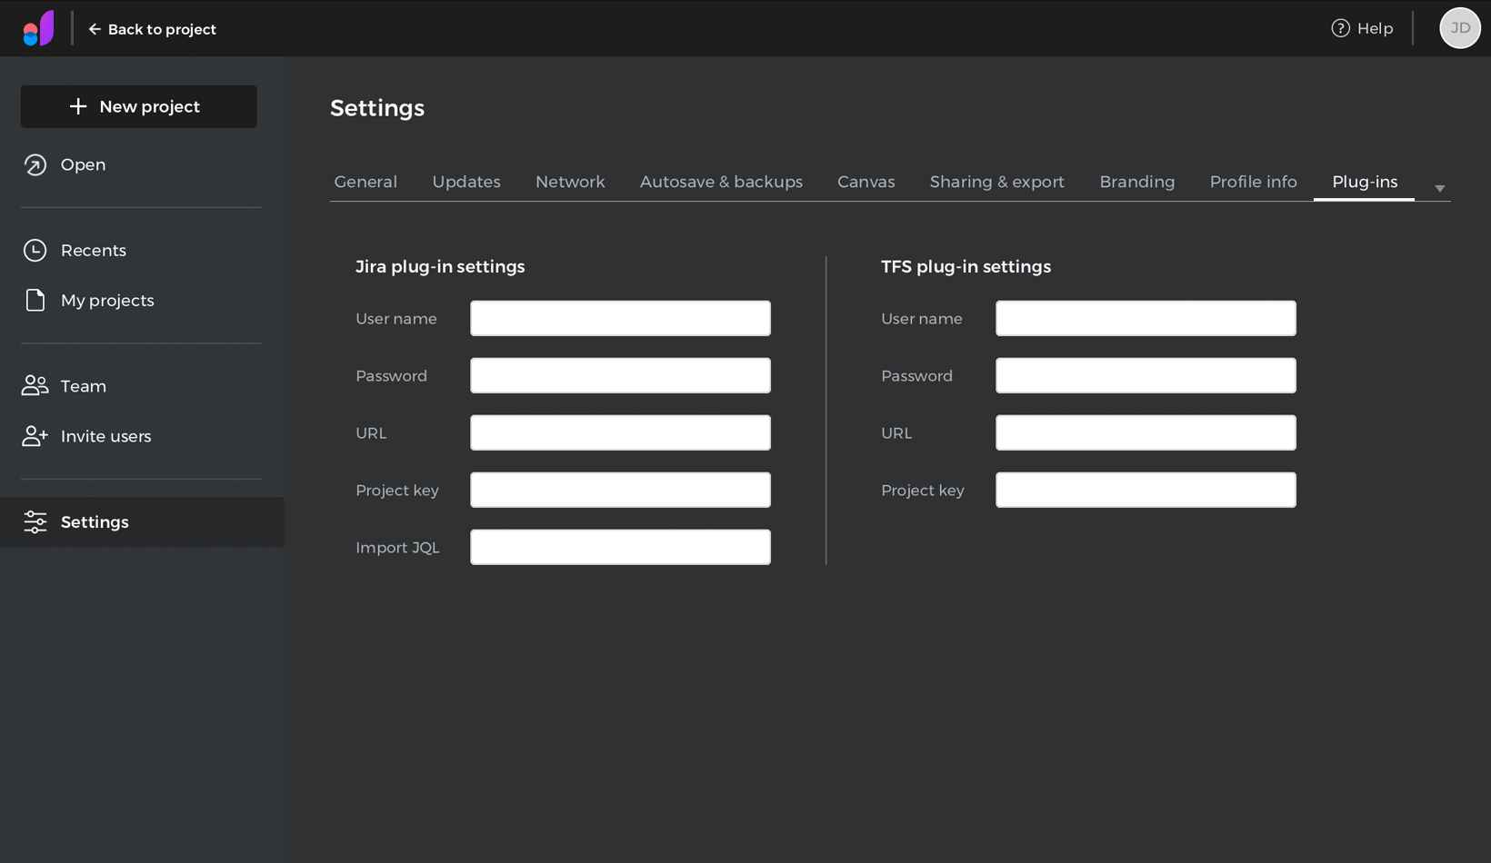Screen dimensions: 1491x863
Task: Focus the Jira URL field
Action: click(x=620, y=432)
